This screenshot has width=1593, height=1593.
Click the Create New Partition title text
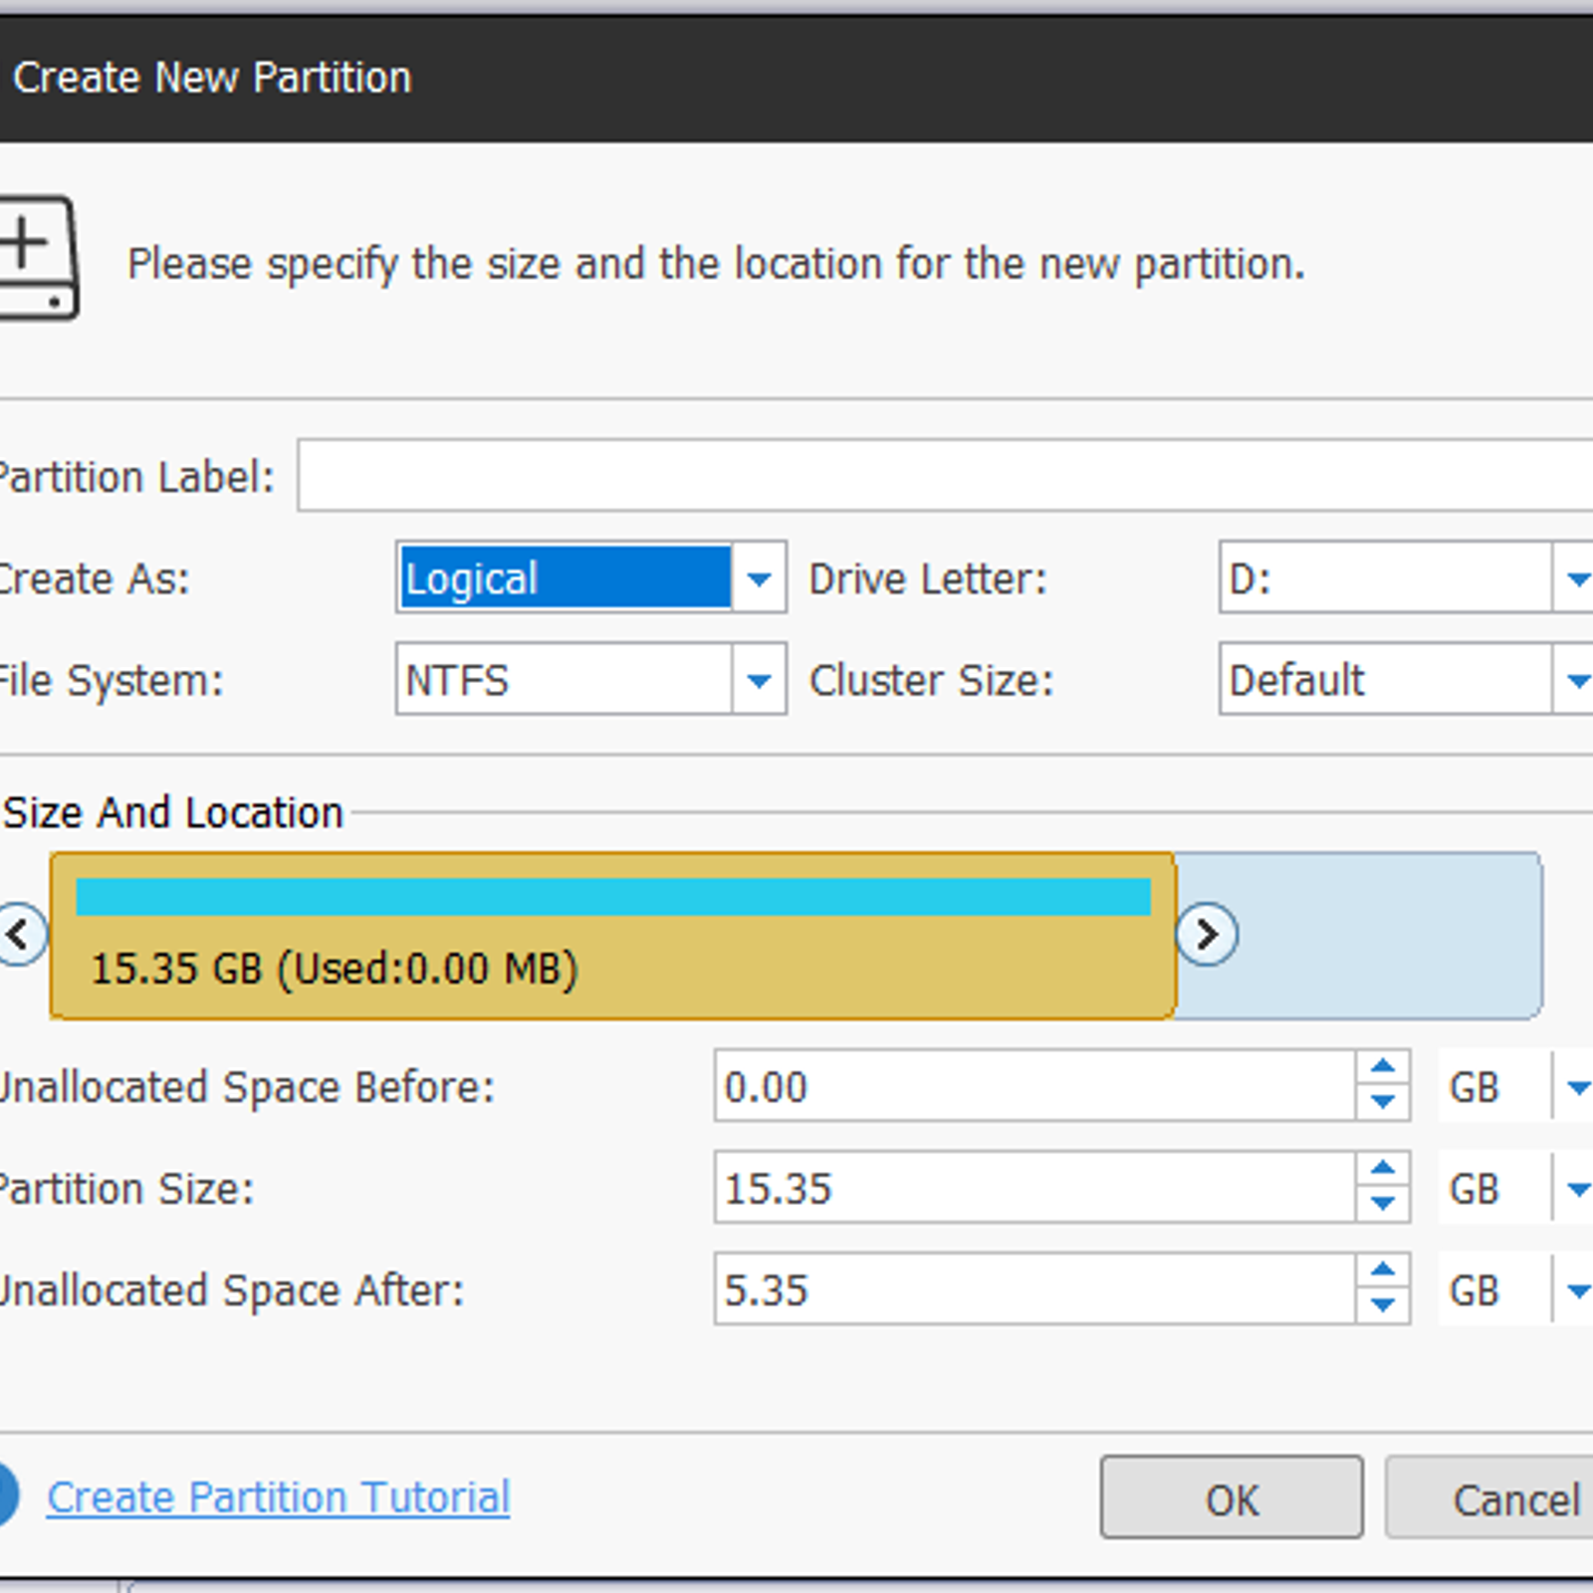coord(212,77)
